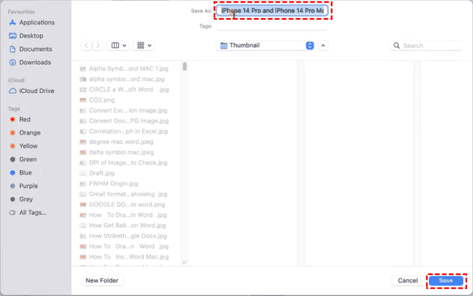Viewport: 473px width, 296px height.
Task: Go forward with the right arrow
Action: [x=98, y=45]
